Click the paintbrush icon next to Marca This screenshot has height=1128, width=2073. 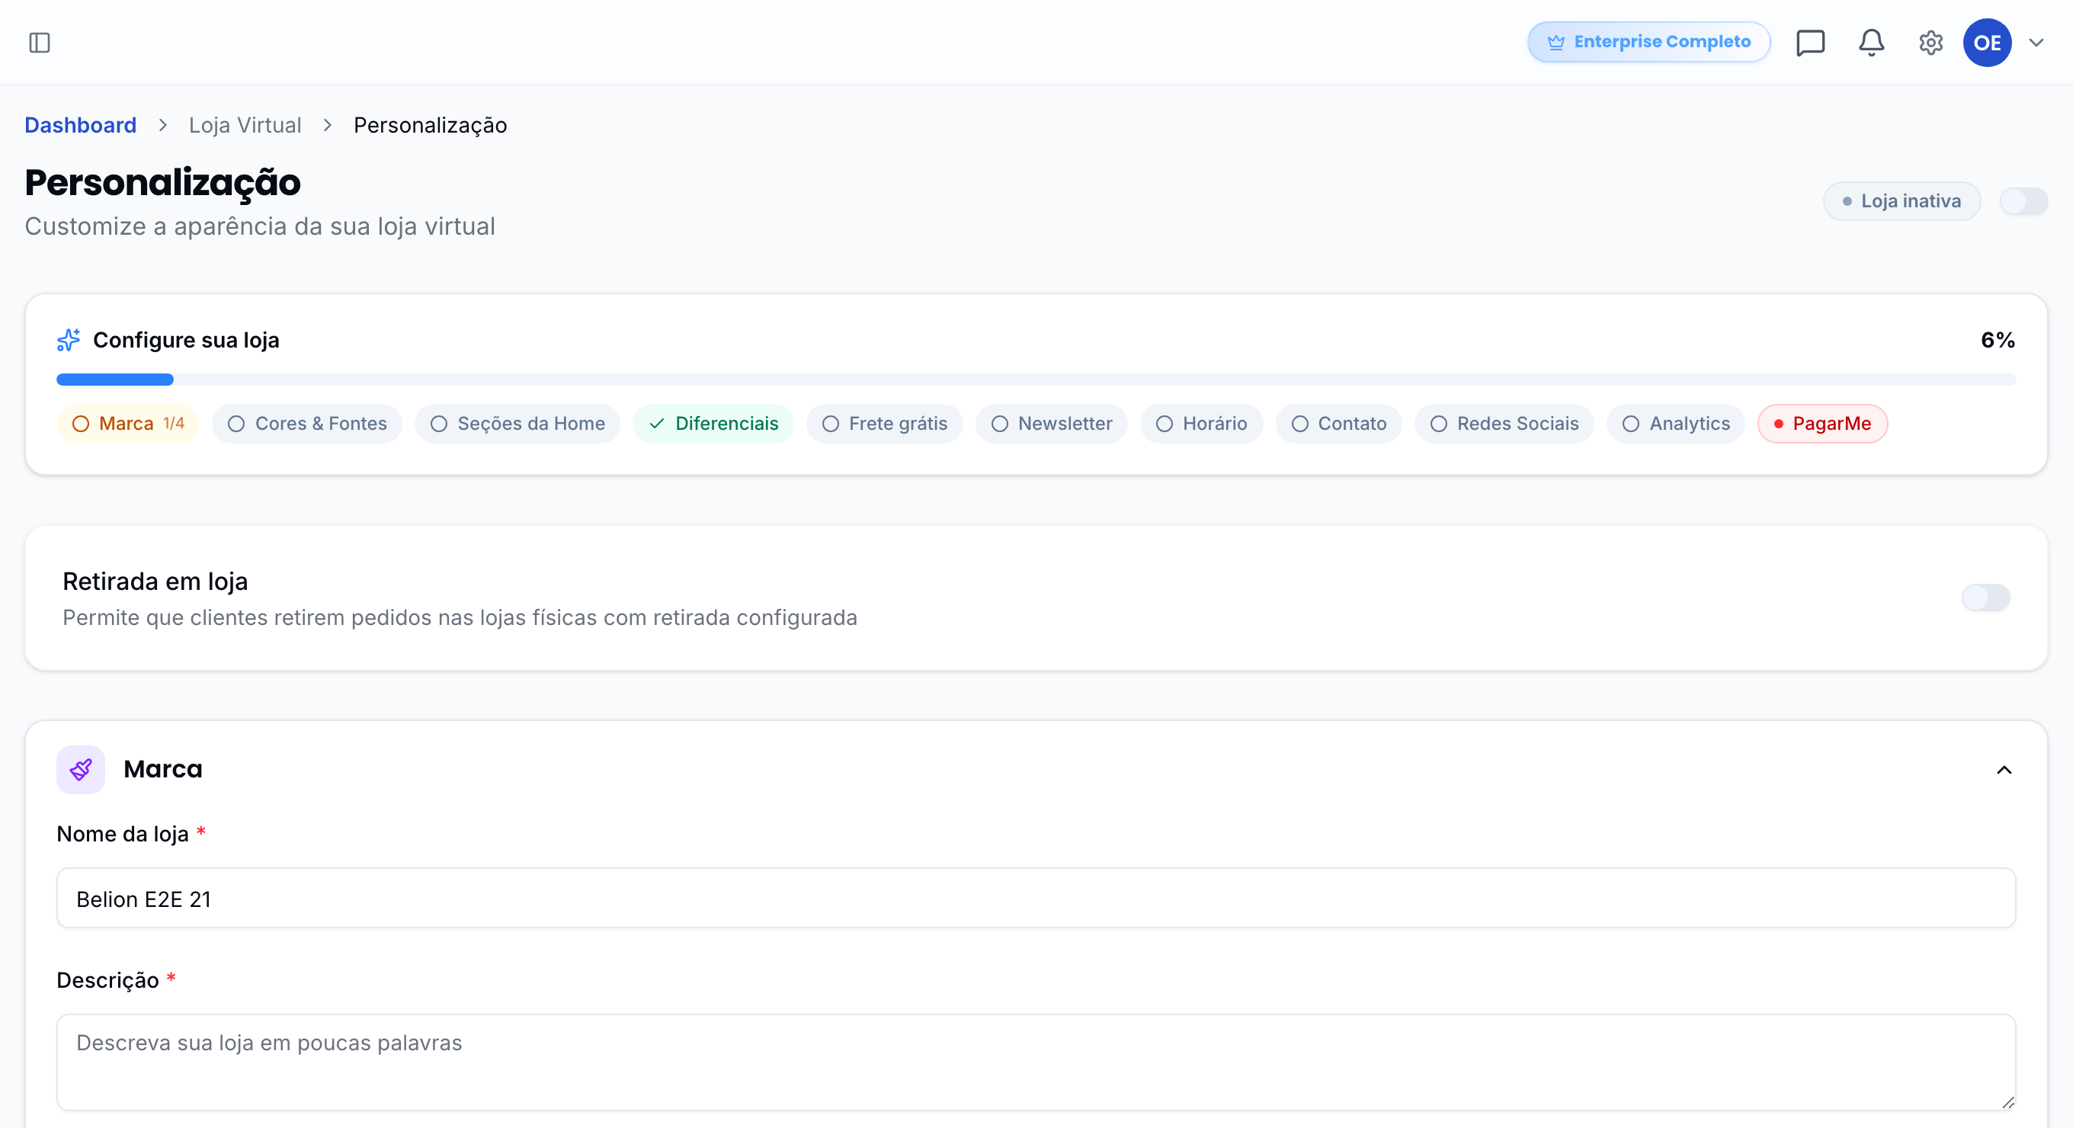pos(81,770)
